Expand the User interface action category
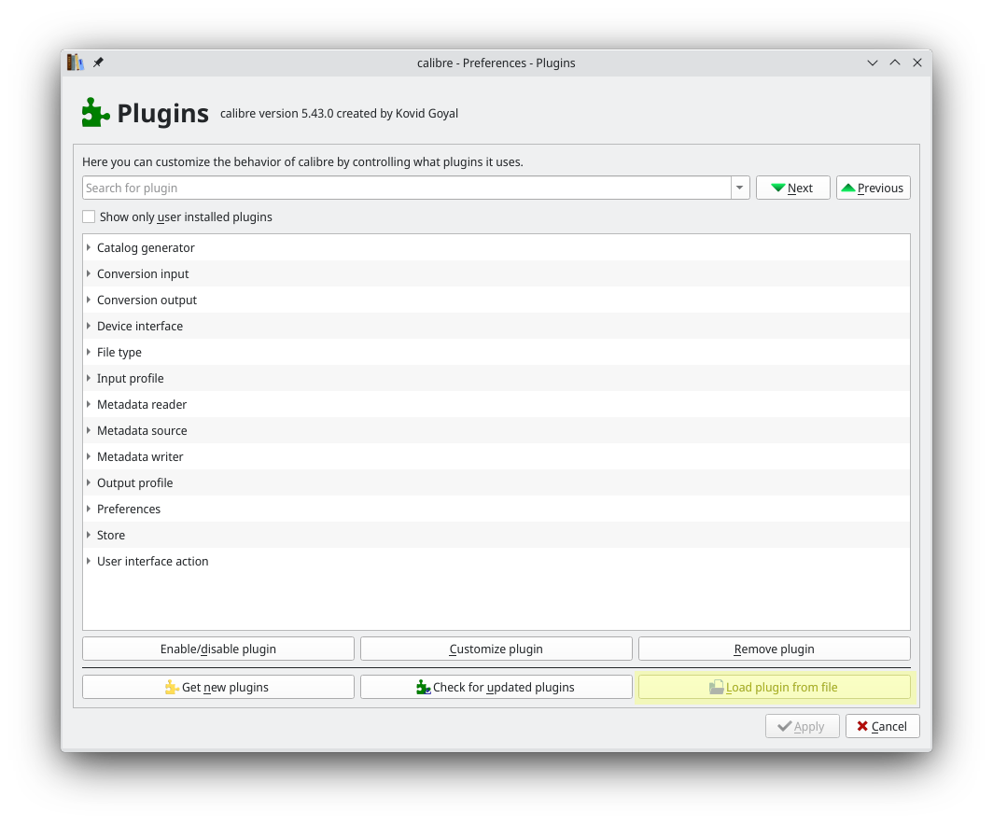The height and width of the screenshot is (824, 993). [x=89, y=561]
